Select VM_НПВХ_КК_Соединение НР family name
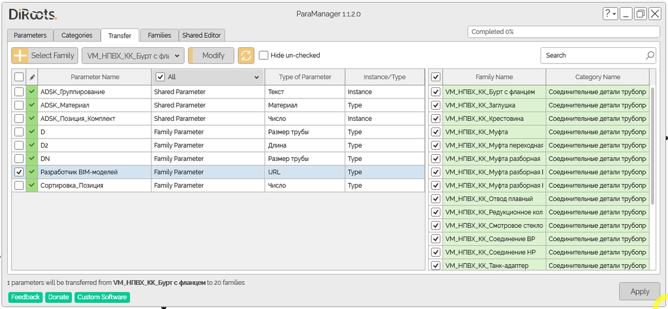Viewport: 668px width, 309px height. 494,252
